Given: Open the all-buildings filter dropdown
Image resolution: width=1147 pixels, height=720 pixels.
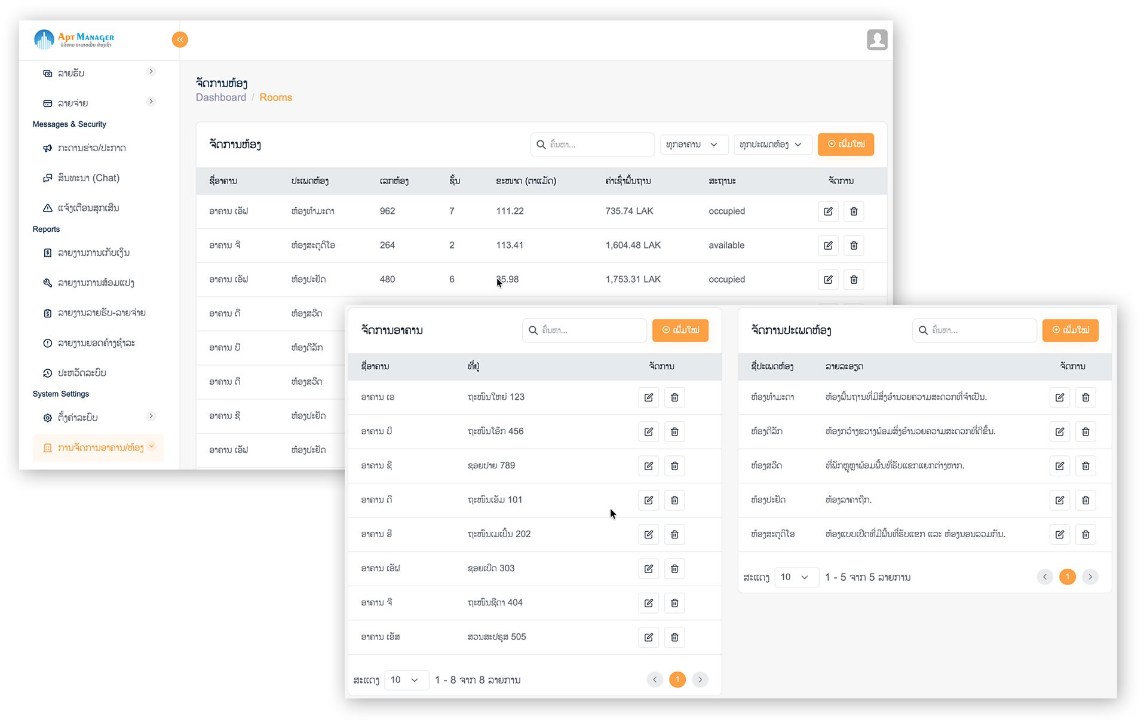Looking at the screenshot, I should 693,145.
